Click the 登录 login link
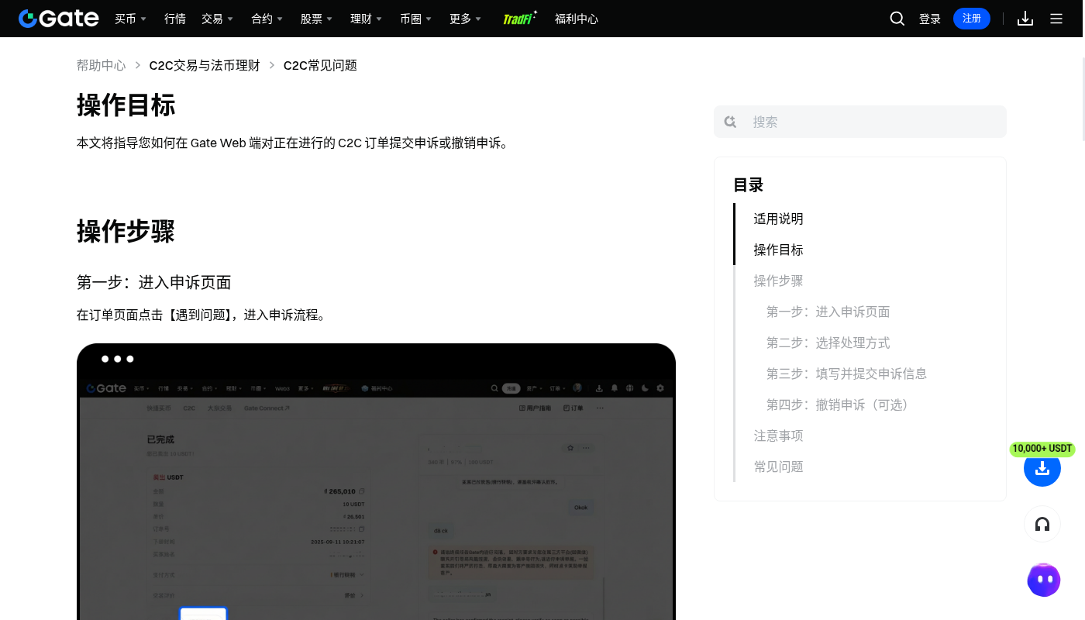 click(x=930, y=19)
